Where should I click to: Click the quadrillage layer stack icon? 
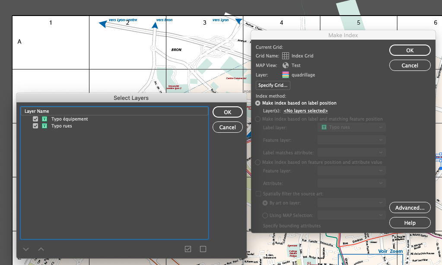click(x=286, y=75)
